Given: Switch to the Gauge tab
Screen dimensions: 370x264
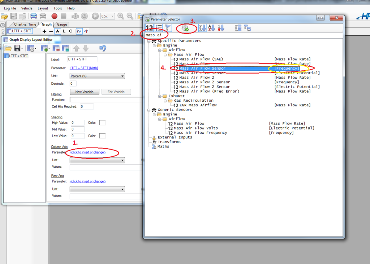Looking at the screenshot, I should pyautogui.click(x=61, y=25).
